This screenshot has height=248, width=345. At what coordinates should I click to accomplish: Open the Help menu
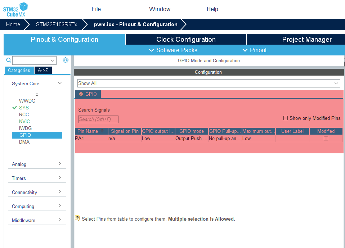pyautogui.click(x=212, y=9)
